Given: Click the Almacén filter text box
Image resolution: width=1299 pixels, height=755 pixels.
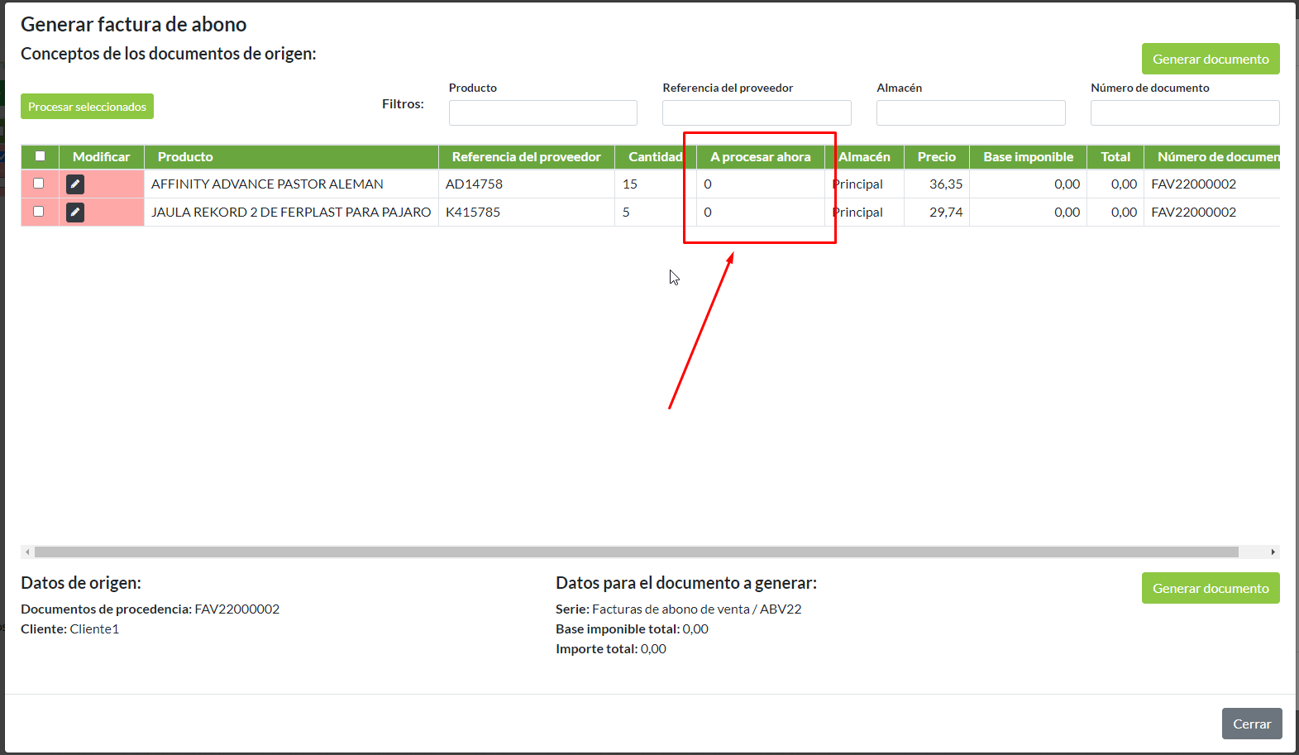Looking at the screenshot, I should [970, 112].
